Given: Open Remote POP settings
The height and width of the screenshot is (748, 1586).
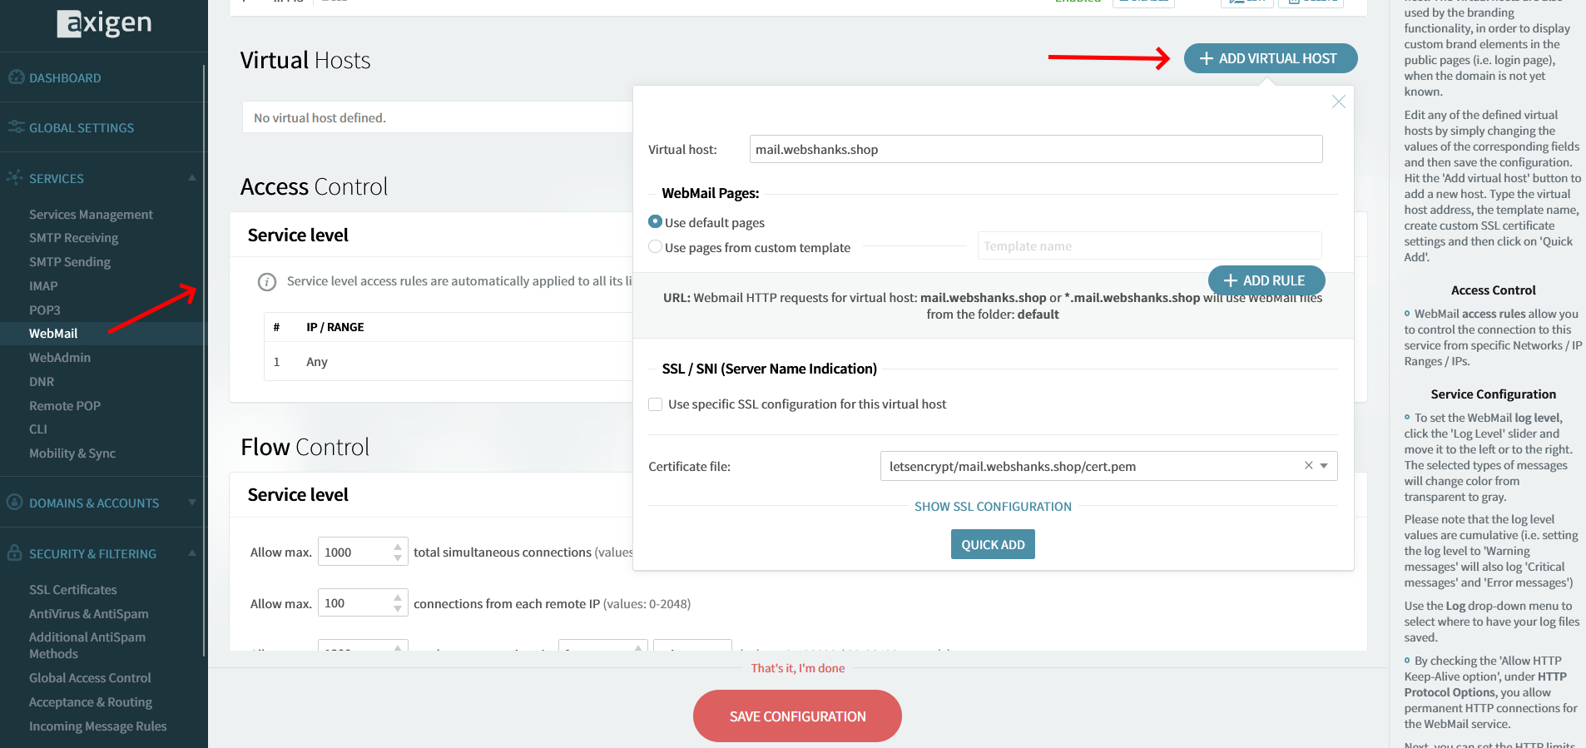Looking at the screenshot, I should click(65, 406).
